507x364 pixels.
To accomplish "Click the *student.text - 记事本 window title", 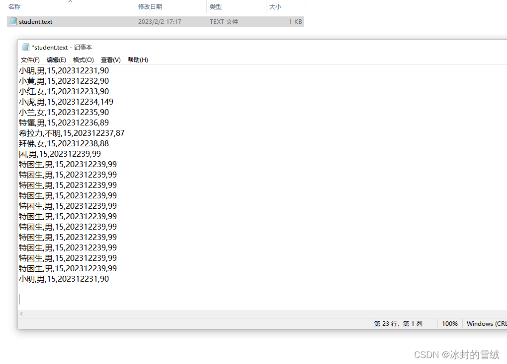I will click(x=62, y=48).
